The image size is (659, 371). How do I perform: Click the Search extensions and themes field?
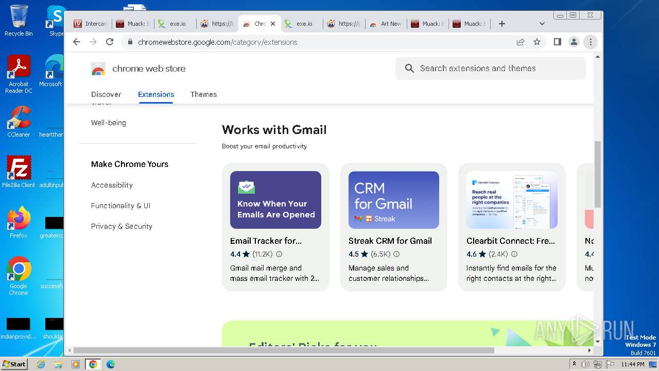(x=490, y=69)
